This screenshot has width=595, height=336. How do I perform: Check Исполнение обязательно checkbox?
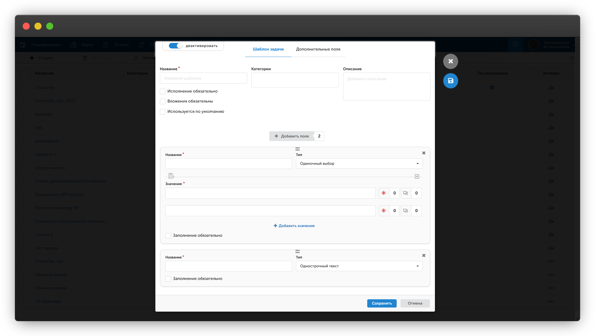coord(162,91)
